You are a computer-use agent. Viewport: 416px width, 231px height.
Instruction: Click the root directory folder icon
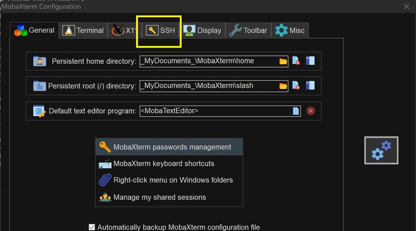click(x=39, y=86)
